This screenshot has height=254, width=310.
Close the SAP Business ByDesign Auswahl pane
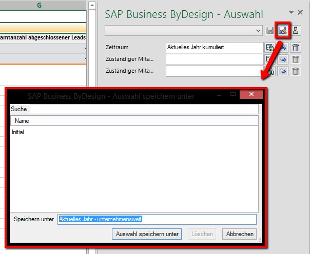tap(300, 12)
